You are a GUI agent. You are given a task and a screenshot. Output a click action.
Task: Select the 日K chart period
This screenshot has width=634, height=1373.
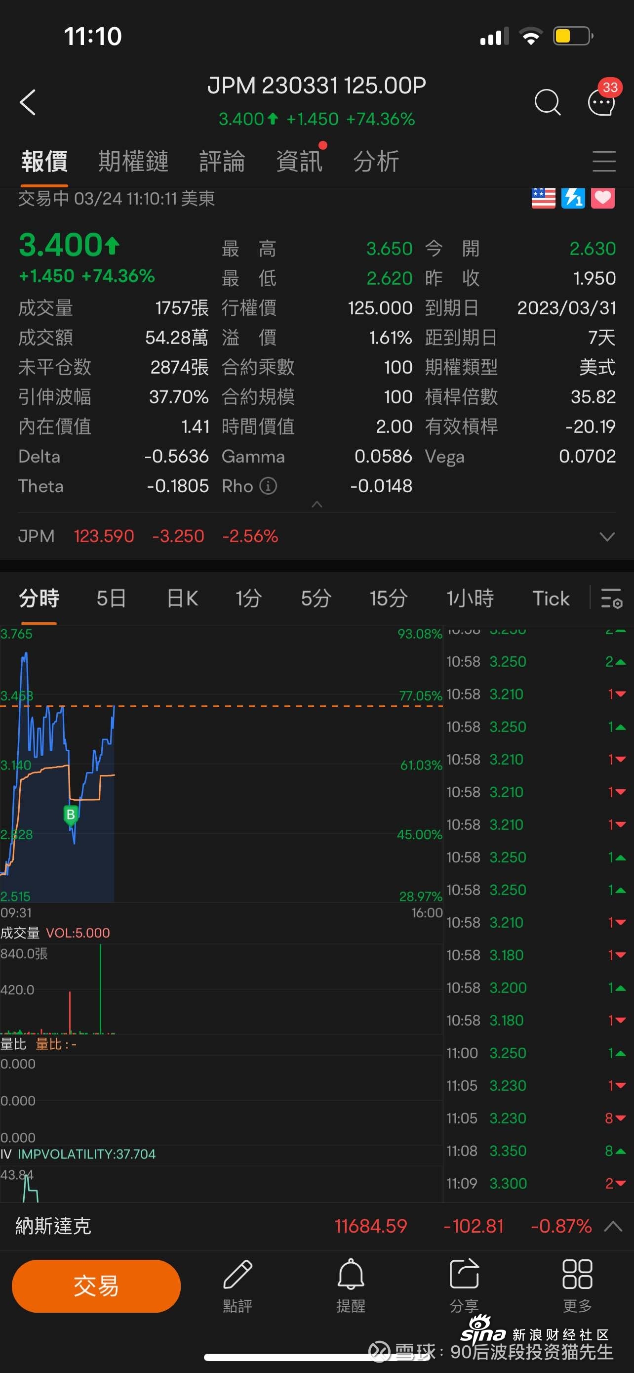[183, 599]
